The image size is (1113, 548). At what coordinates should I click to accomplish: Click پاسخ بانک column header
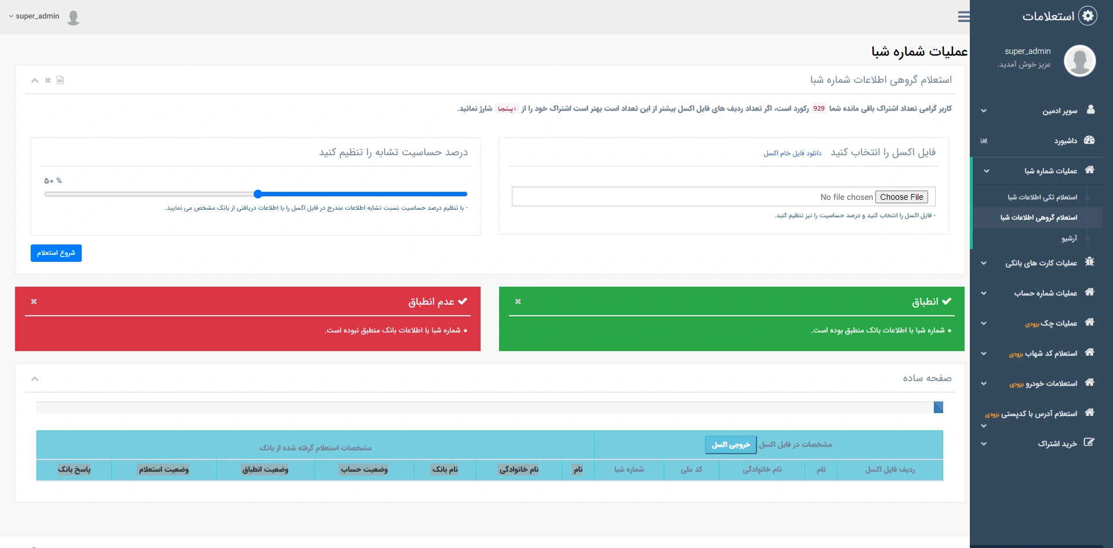[x=74, y=470]
